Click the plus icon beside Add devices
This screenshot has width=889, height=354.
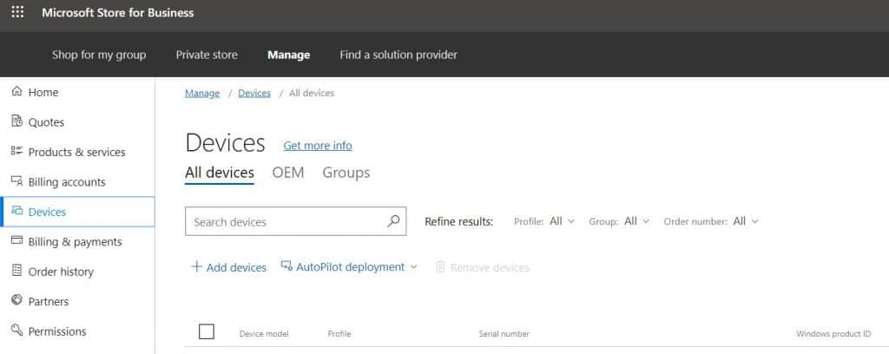coord(196,266)
